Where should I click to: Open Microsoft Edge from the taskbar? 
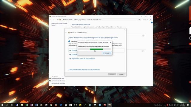coord(61,105)
